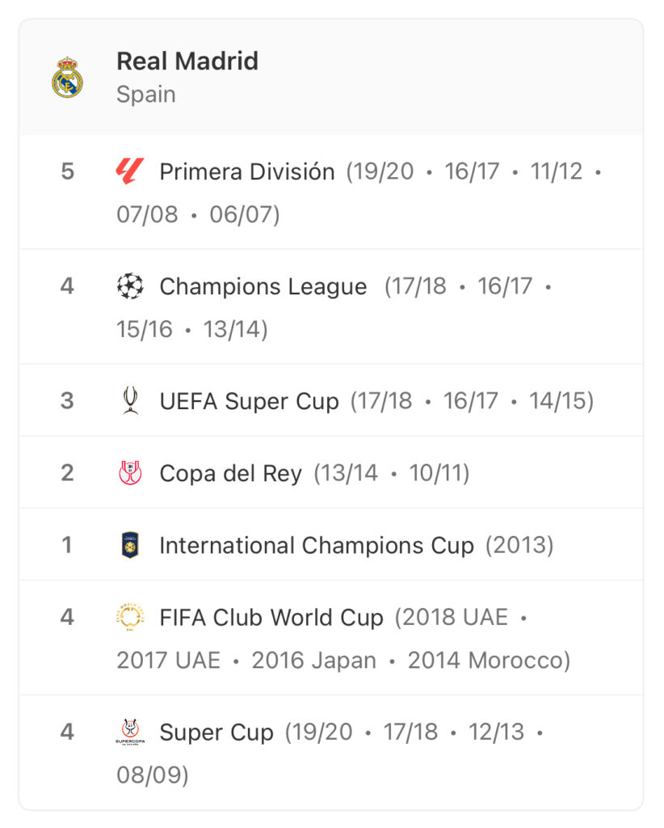Select the Primera División competition name
Viewport: 664px width, 828px height.
[x=247, y=171]
